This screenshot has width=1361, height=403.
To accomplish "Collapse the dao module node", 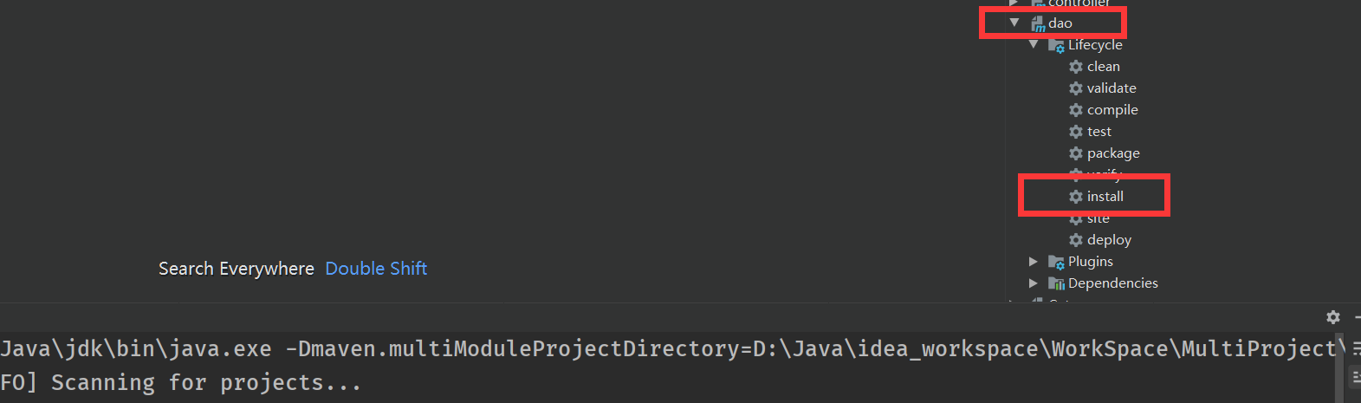I will 1014,23.
